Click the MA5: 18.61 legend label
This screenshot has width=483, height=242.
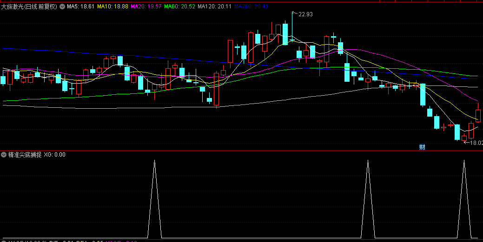pyautogui.click(x=80, y=7)
